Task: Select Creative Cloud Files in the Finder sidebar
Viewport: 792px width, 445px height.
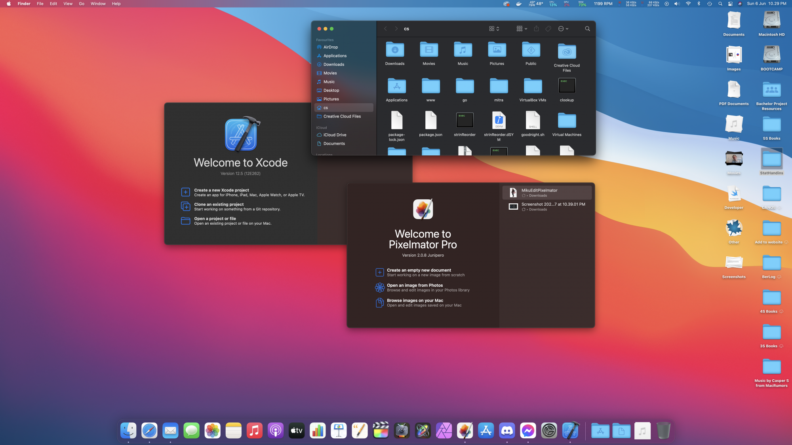Action: pos(344,116)
